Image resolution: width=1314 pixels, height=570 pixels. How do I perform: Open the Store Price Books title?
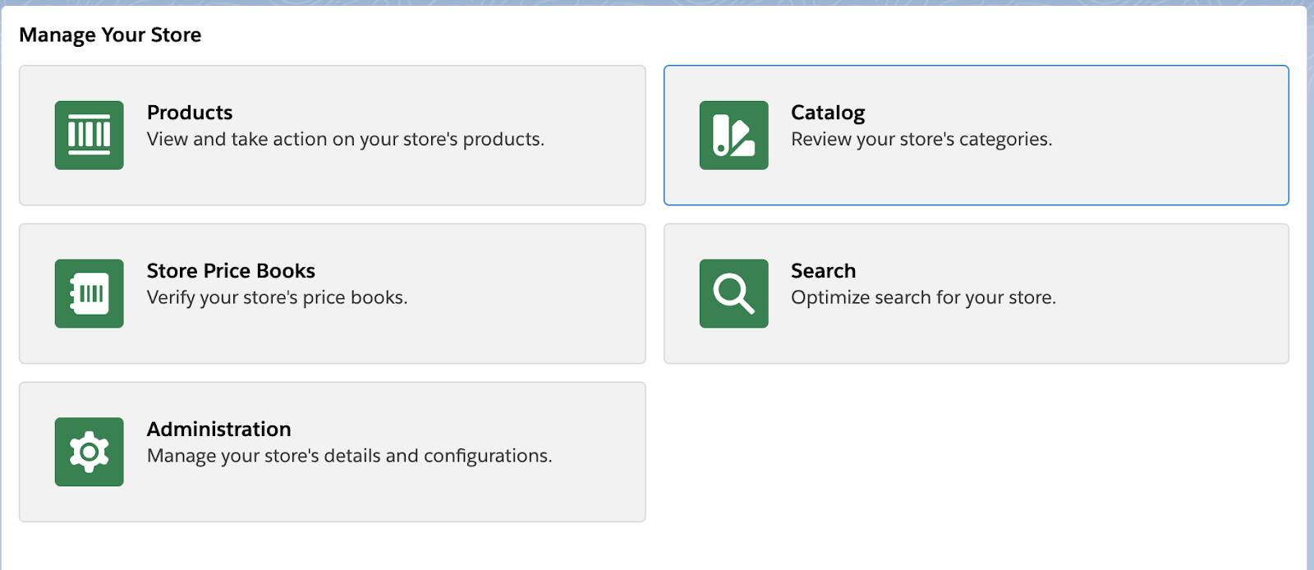(231, 271)
